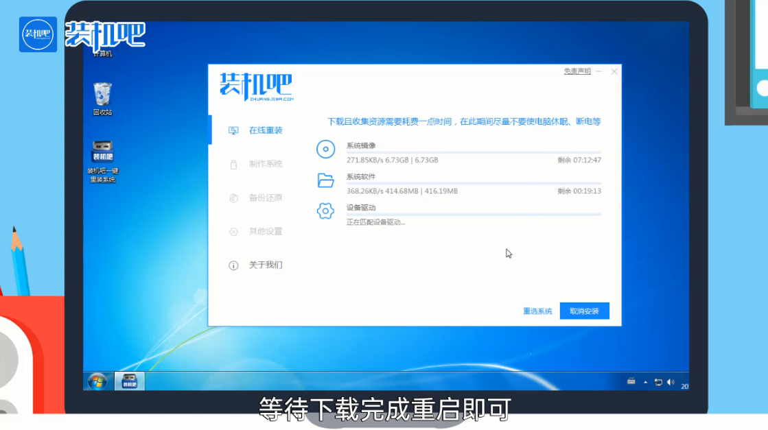Click the 正在匹配设备驱动... status text
Image resolution: width=768 pixels, height=430 pixels.
coord(375,222)
